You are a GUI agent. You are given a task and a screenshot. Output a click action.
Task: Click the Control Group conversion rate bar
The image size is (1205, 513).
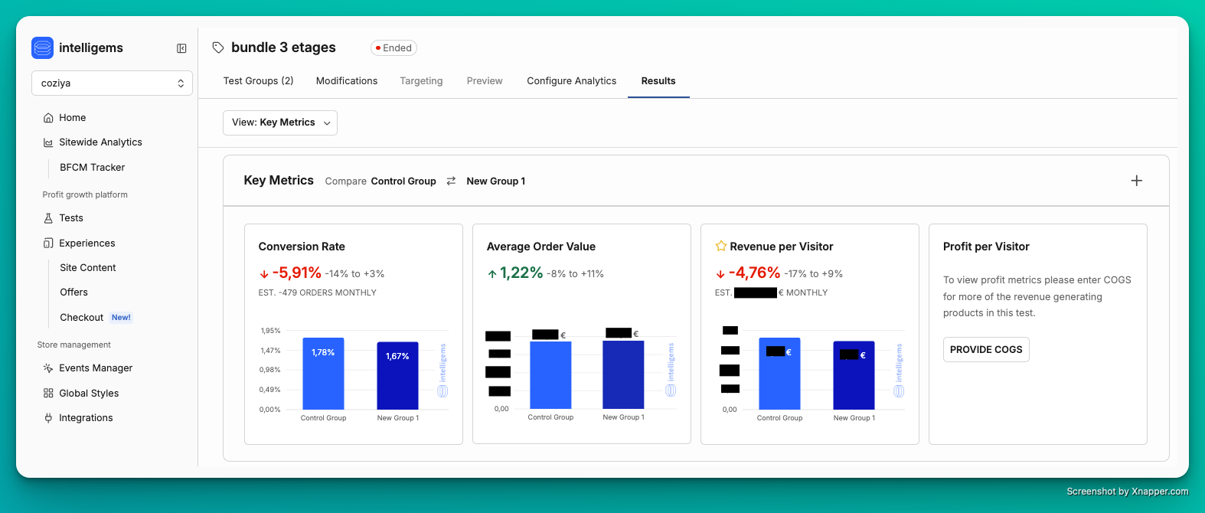click(x=323, y=374)
